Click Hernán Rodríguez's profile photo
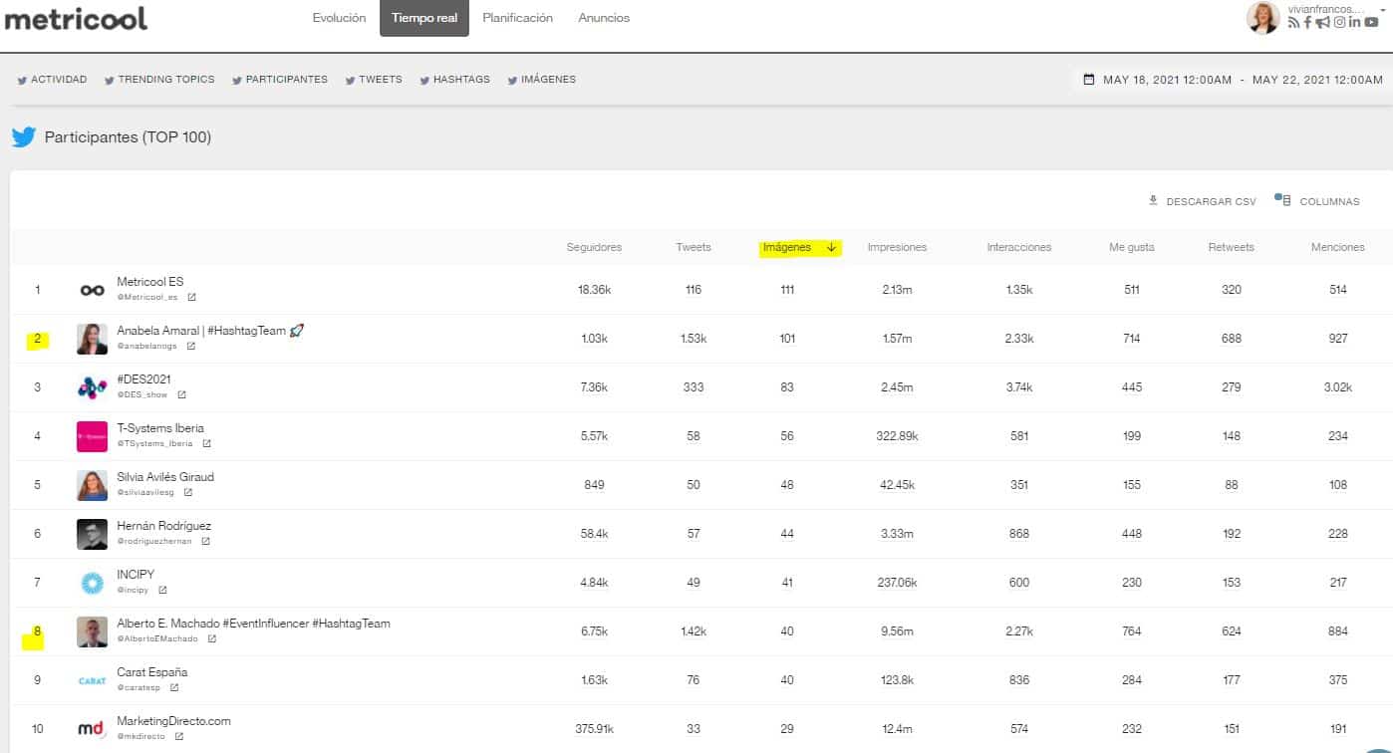 coord(92,534)
